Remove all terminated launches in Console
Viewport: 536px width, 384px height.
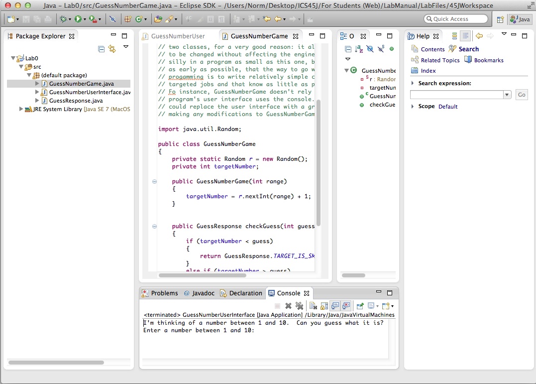[x=299, y=306]
